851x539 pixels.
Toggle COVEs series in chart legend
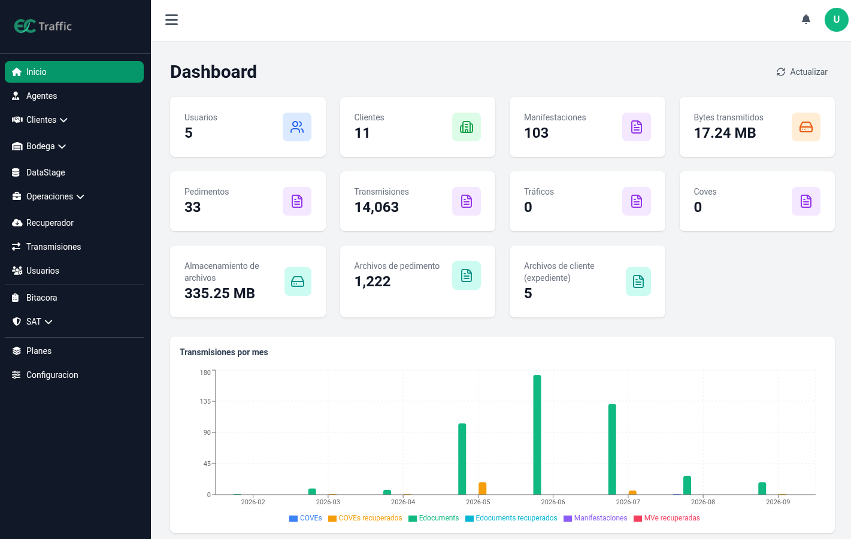[305, 518]
